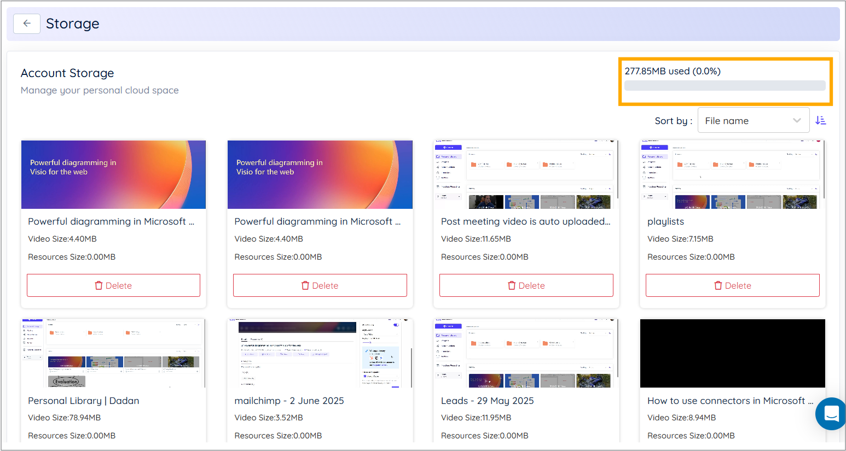Click trash icon on playlists card
This screenshot has width=846, height=451.
click(x=718, y=285)
